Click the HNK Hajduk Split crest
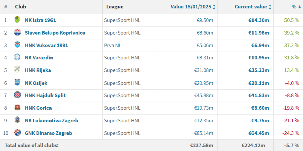The image size is (303, 151). 17,95
